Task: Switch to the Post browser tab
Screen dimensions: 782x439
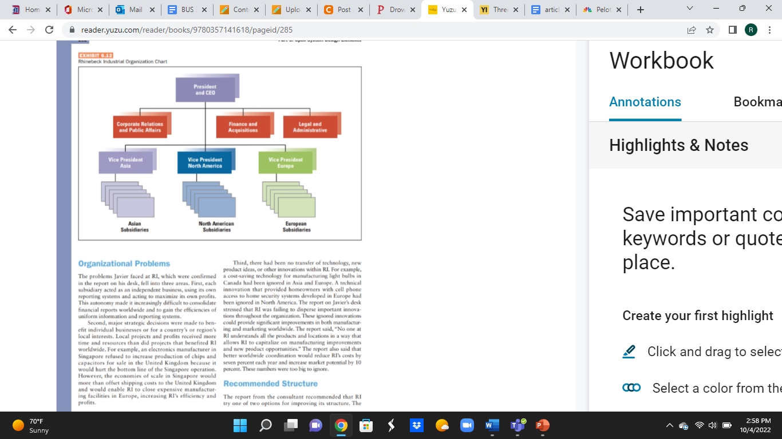Action: 343,10
